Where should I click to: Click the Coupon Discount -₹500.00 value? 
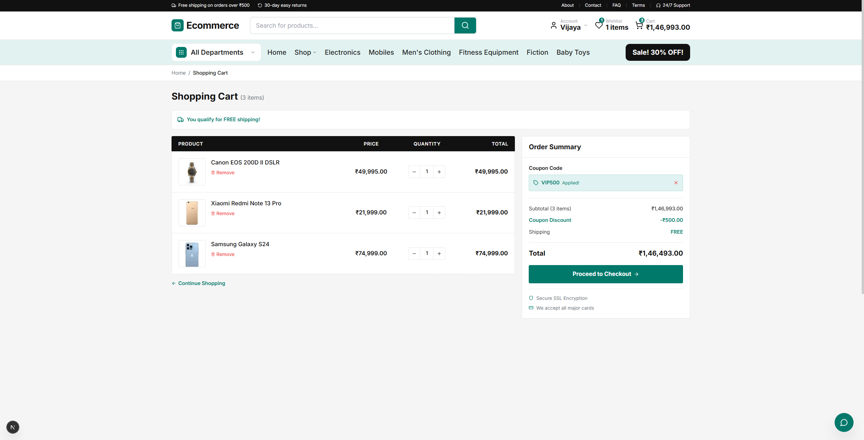coord(672,220)
